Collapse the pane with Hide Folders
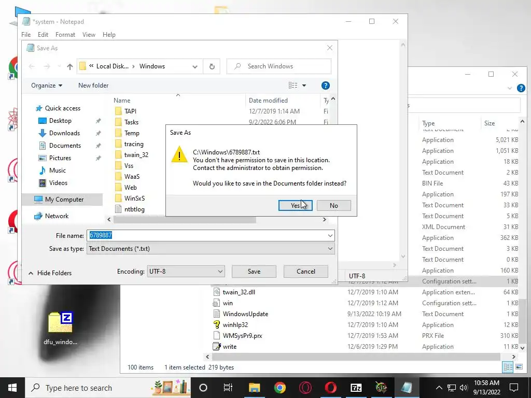 (50, 273)
